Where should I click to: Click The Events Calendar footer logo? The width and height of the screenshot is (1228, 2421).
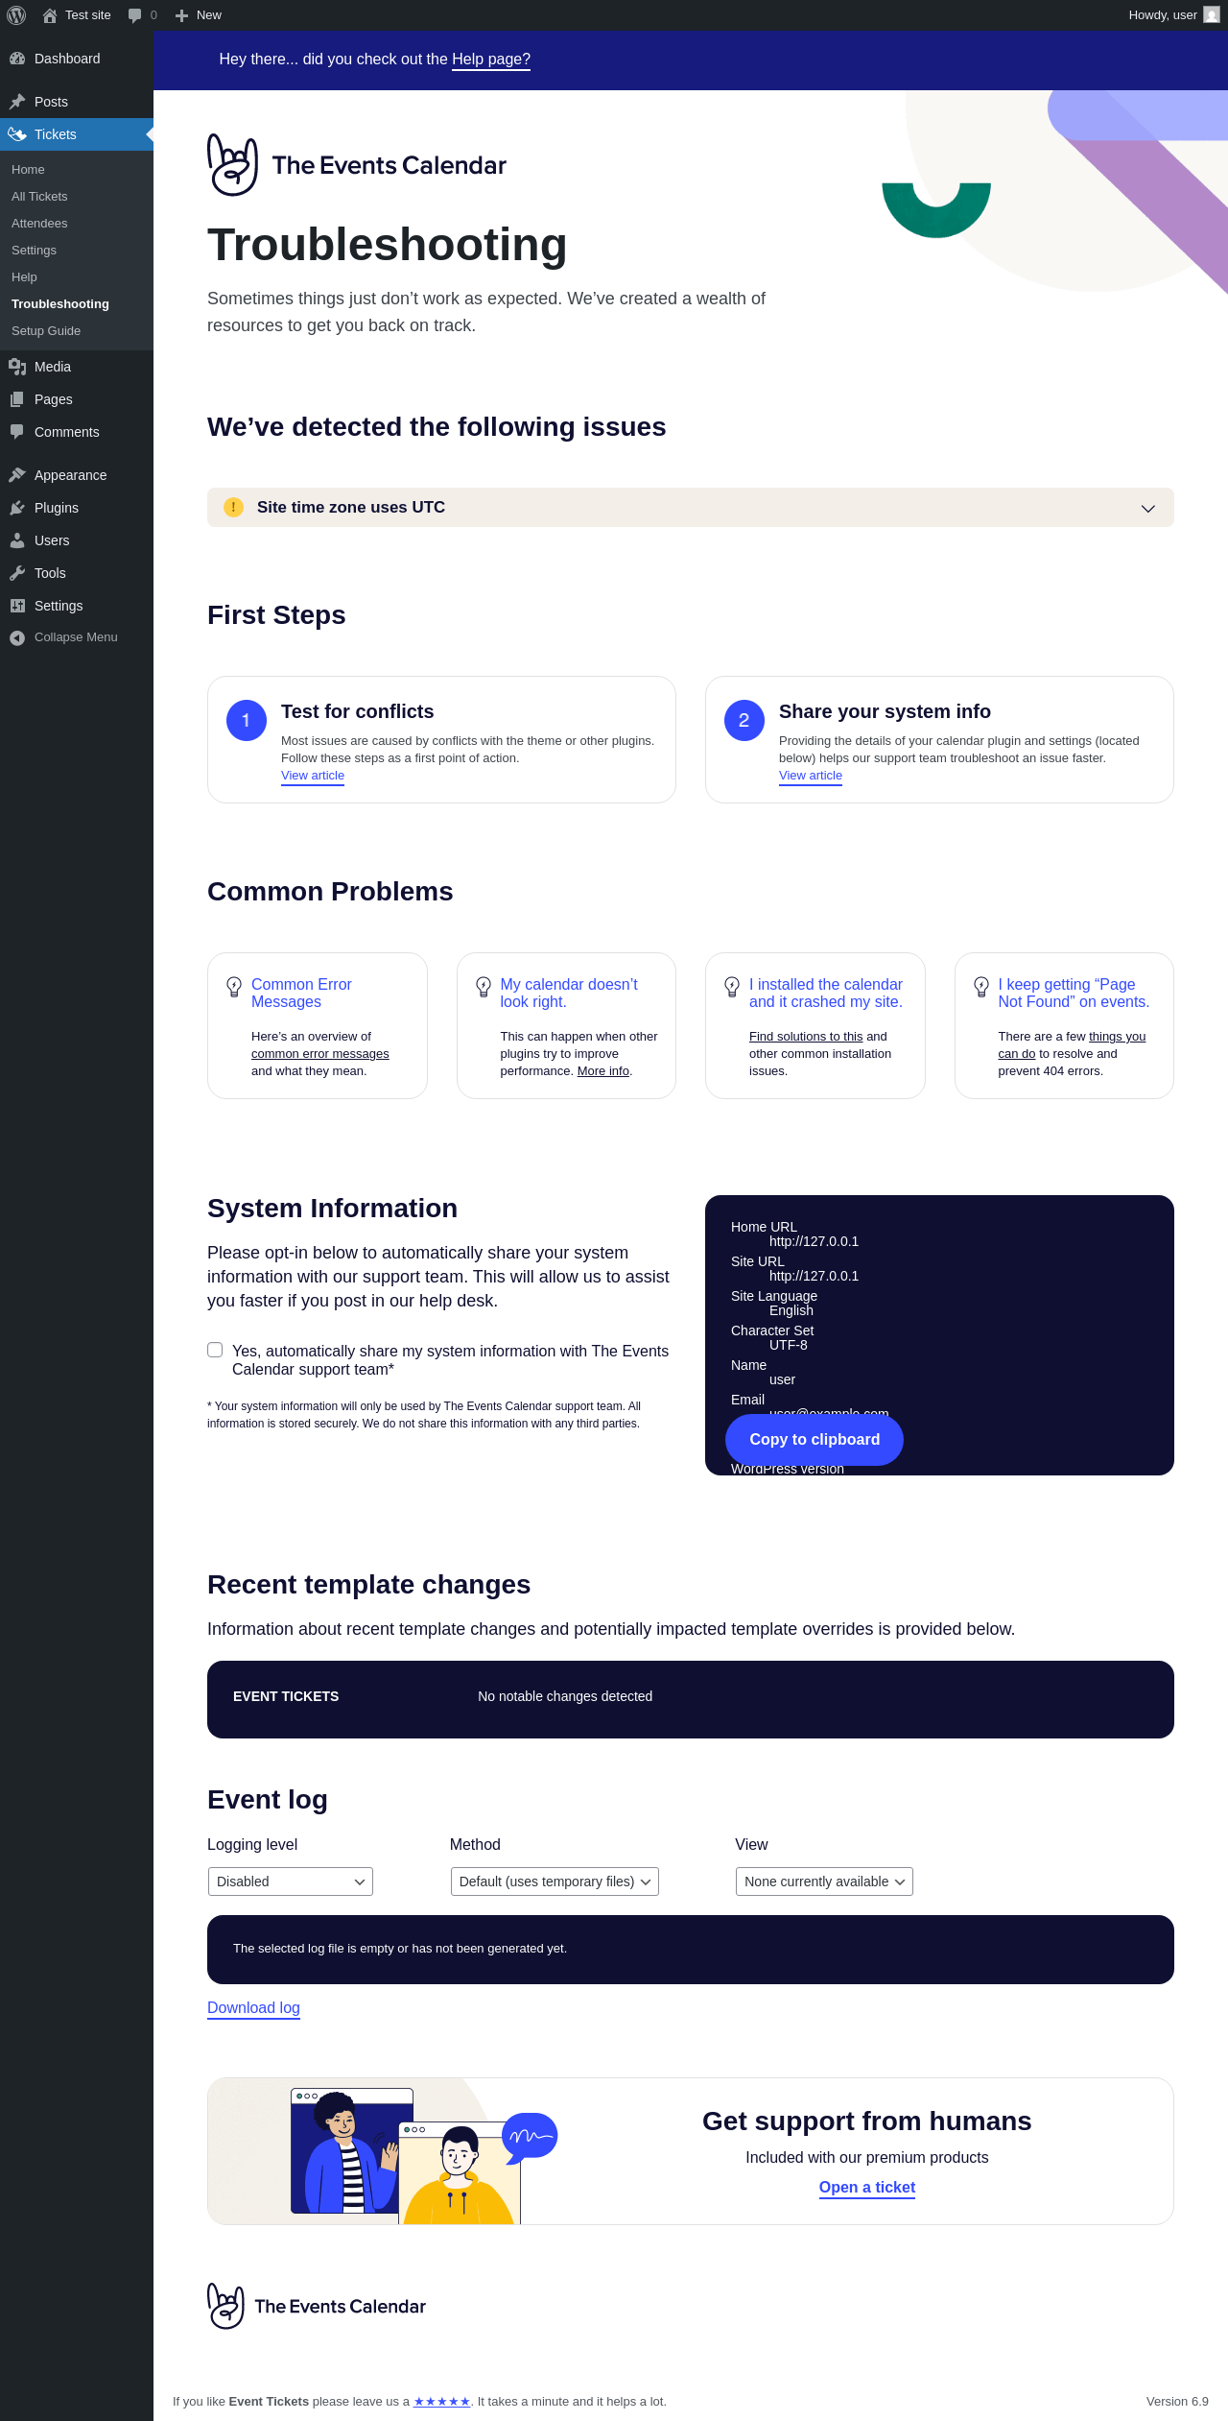click(317, 2306)
